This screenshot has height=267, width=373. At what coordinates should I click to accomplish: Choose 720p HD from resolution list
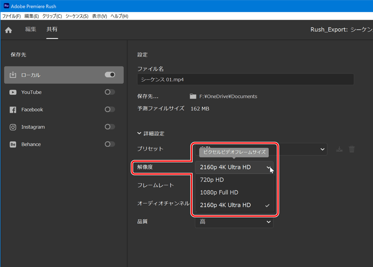pos(235,180)
